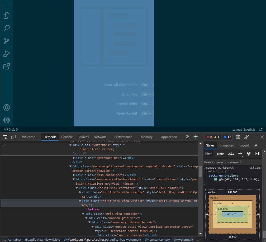Open Run and Debug in the sidebar

(x=6, y=54)
